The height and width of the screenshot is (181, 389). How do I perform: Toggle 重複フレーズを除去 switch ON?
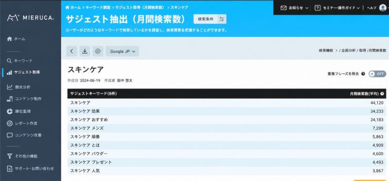point(377,74)
